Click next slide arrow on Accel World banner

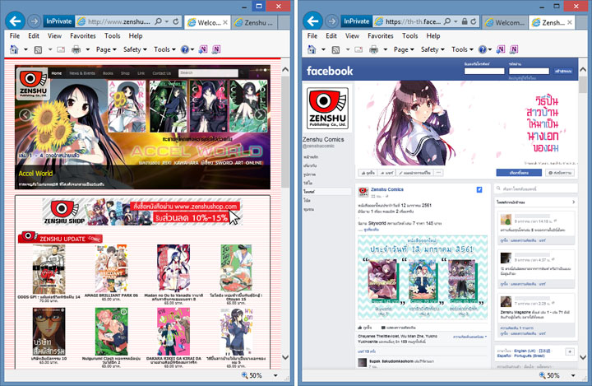pyautogui.click(x=260, y=115)
